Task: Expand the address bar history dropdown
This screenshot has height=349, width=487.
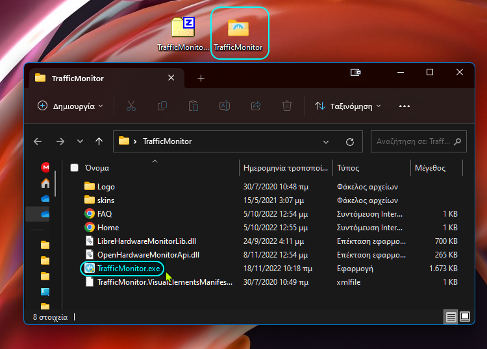Action: click(x=326, y=142)
